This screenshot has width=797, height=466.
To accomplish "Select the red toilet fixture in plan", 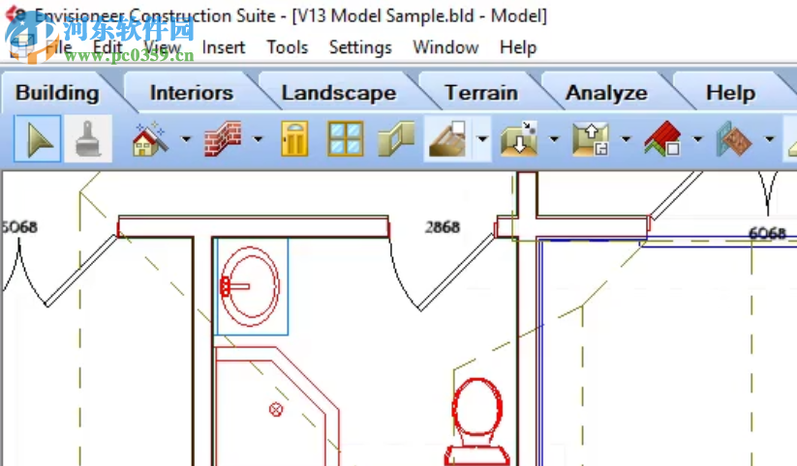I will 476,422.
